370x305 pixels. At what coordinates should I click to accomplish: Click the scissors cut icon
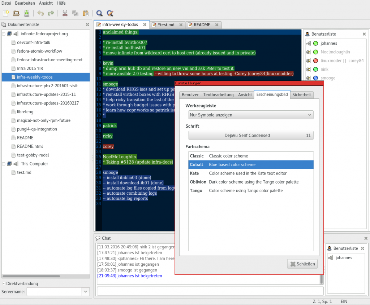pyautogui.click(x=65, y=13)
